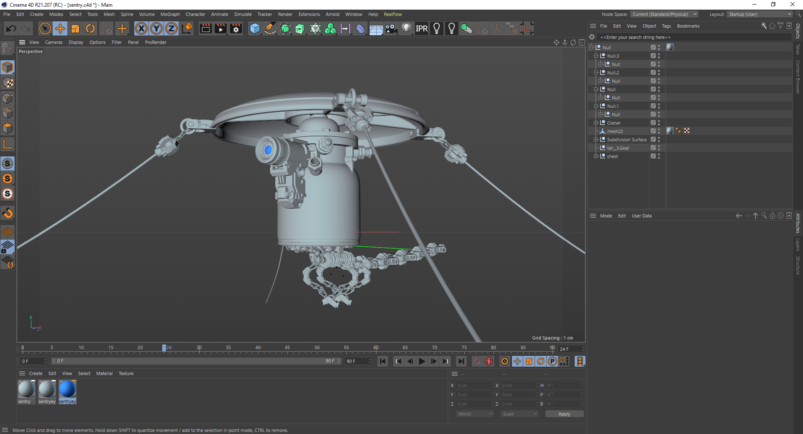
Task: Expand the Cloner object in tree
Action: [596, 123]
